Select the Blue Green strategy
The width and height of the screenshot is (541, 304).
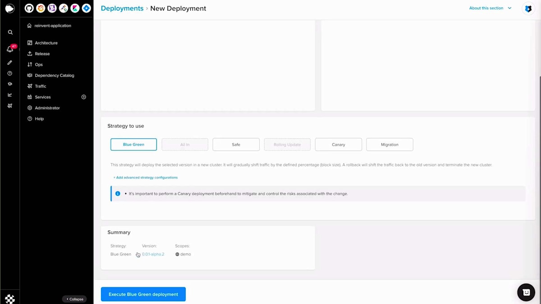click(133, 145)
